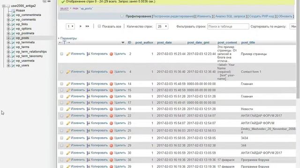Click the copy icon in row ID 27
Image resolution: width=300 pixels, height=168 pixels.
coord(88,138)
